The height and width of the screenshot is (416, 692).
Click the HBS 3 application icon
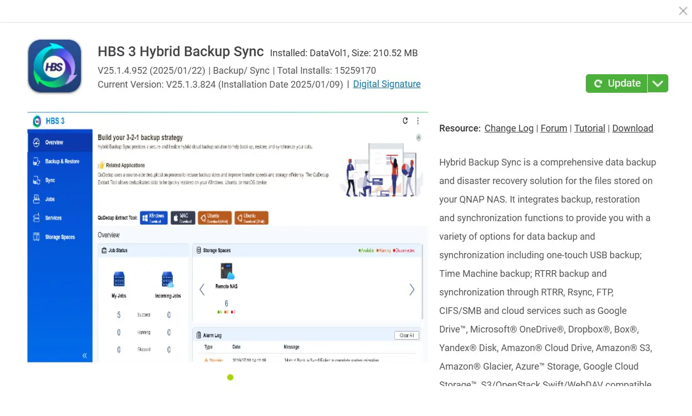[x=54, y=65]
